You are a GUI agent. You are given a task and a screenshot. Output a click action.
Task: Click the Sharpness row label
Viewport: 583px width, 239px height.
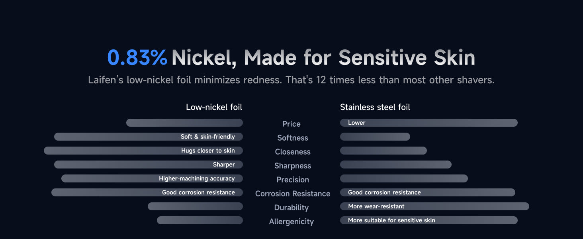pyautogui.click(x=293, y=166)
